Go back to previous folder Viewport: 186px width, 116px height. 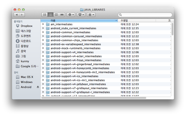pos(17,15)
